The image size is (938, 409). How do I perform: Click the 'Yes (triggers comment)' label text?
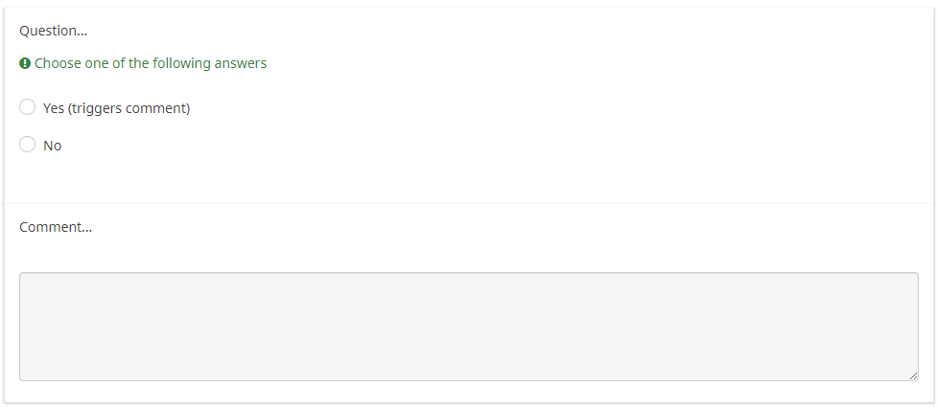pyautogui.click(x=116, y=108)
